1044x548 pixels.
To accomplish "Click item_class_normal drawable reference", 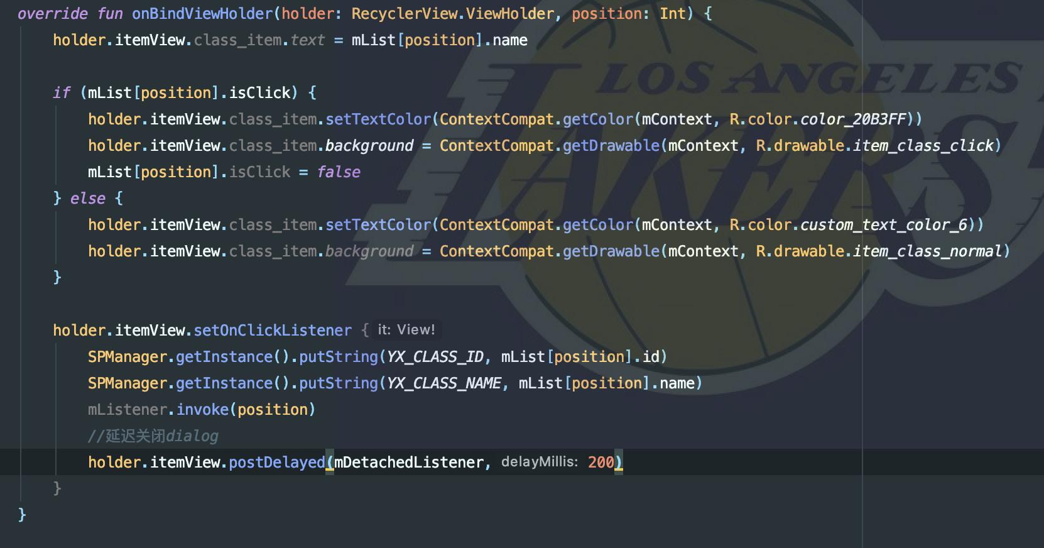I will click(928, 251).
